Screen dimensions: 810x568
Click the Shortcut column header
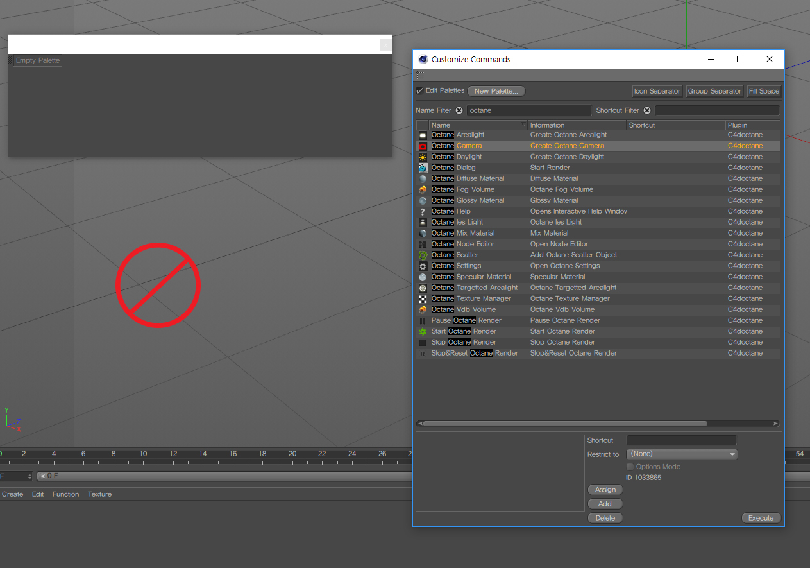coord(676,125)
